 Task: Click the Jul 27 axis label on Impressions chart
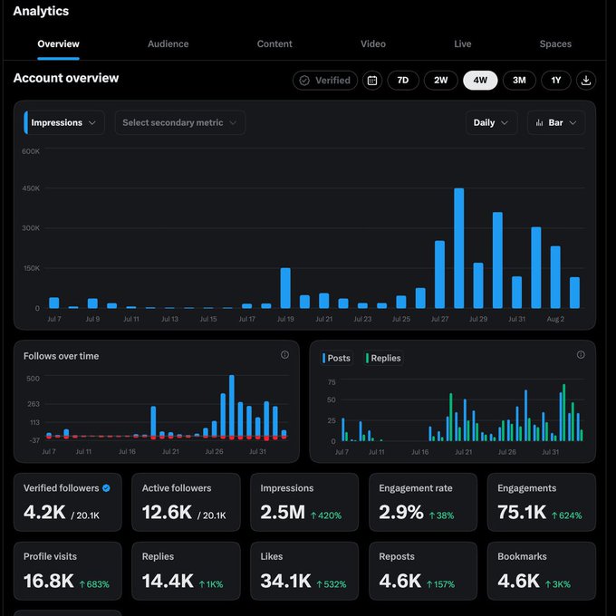click(439, 319)
